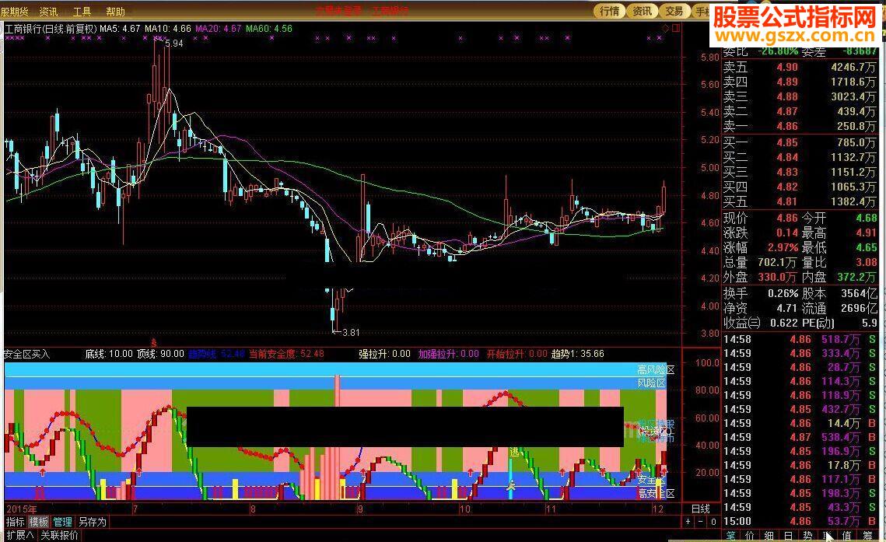Screen dimensions: 886x542
Task: Select the 价 tab in trade panel
Action: click(750, 536)
